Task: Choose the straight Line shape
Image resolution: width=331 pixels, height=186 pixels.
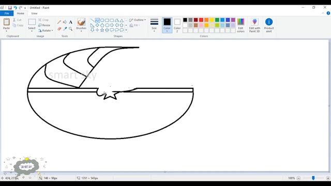Action: 93,21
